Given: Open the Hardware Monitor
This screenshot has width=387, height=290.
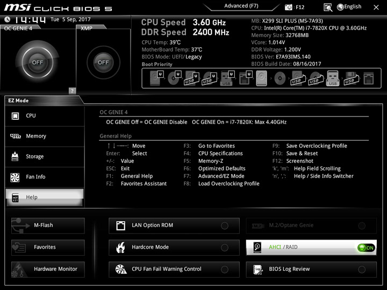Looking at the screenshot, I should pyautogui.click(x=48, y=269).
